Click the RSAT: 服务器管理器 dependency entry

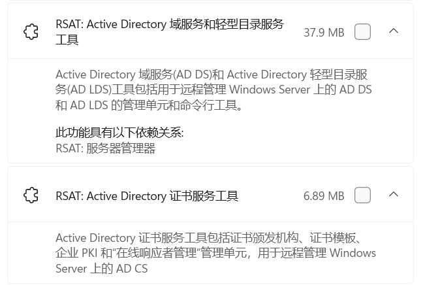click(x=106, y=148)
